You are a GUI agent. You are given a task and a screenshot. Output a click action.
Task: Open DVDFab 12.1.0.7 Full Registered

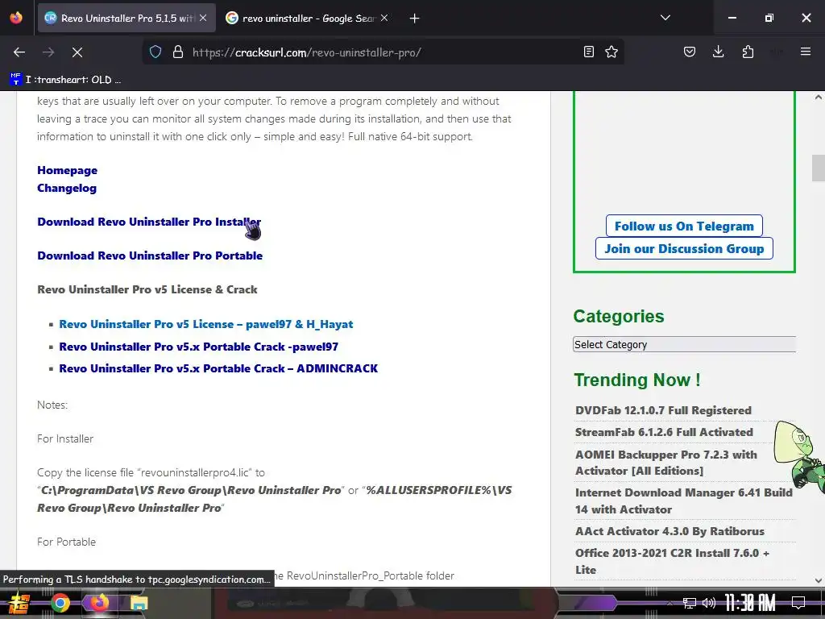pyautogui.click(x=663, y=410)
